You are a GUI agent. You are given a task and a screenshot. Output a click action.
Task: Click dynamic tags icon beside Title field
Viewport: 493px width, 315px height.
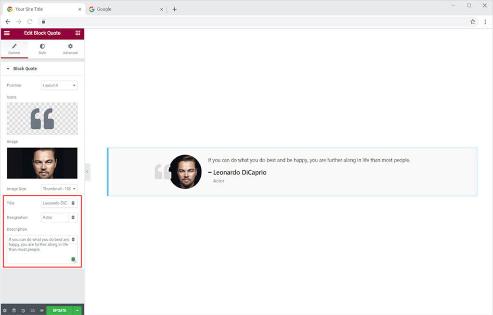[x=73, y=203]
